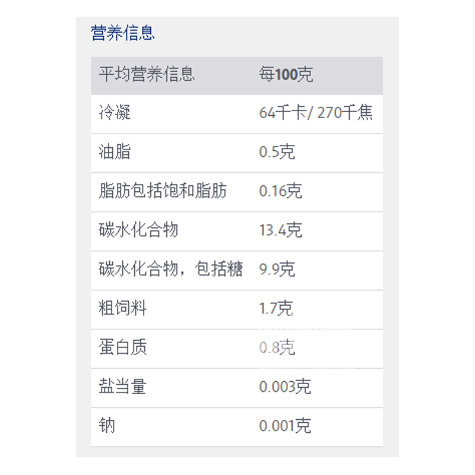Select the 油脂 row label
Viewport: 475px width, 475px height.
(115, 152)
